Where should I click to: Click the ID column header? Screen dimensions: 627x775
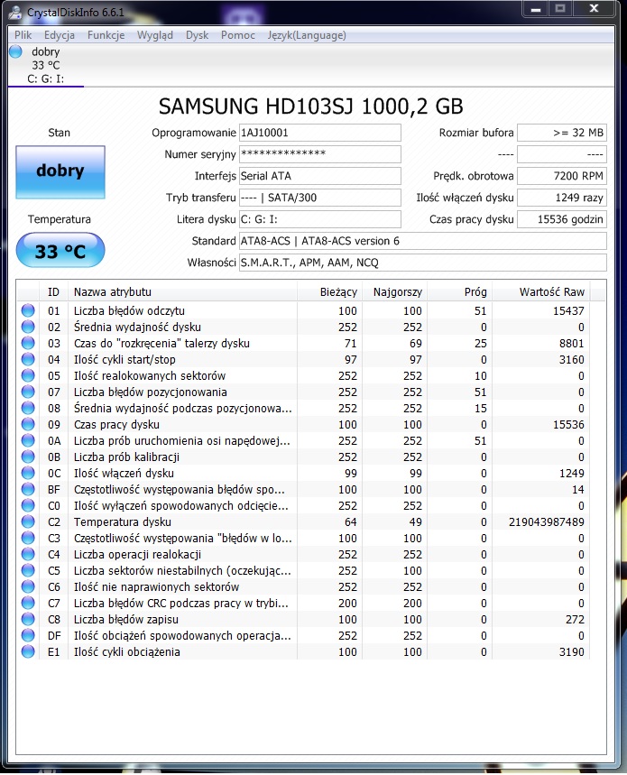coord(53,291)
